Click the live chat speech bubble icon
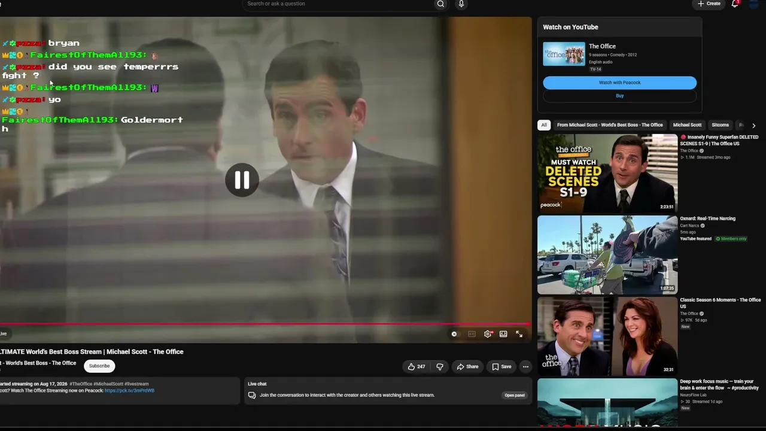The width and height of the screenshot is (766, 431). click(x=252, y=395)
